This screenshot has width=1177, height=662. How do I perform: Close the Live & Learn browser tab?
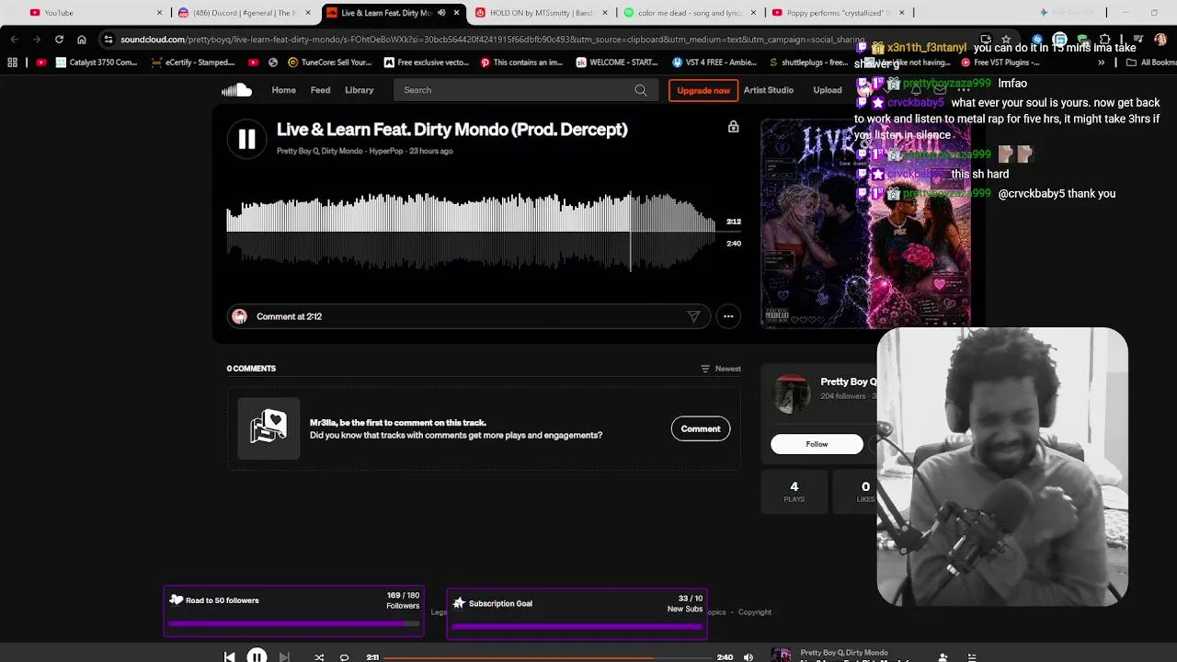(457, 13)
